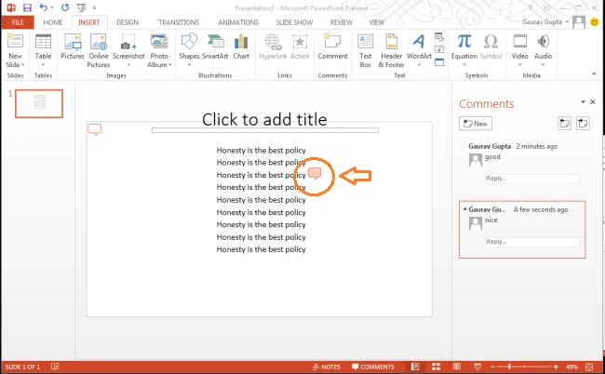Open the PowerPoint Help question mark
The image size is (605, 374).
pos(531,7)
